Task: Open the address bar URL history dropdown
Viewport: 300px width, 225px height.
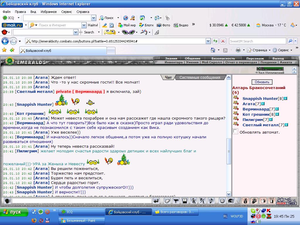Action: point(208,41)
